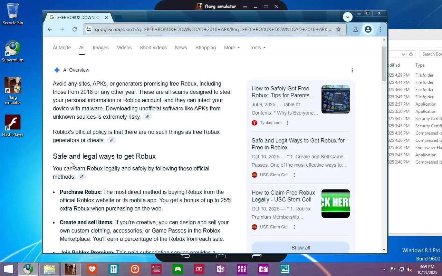This screenshot has height=276, width=442.
Task: Open the Health heart app in taskbar
Action: click(x=92, y=269)
